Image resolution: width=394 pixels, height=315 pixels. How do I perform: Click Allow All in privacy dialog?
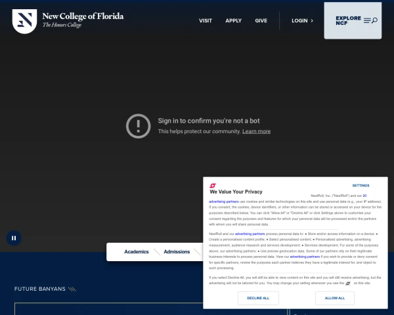point(335,298)
